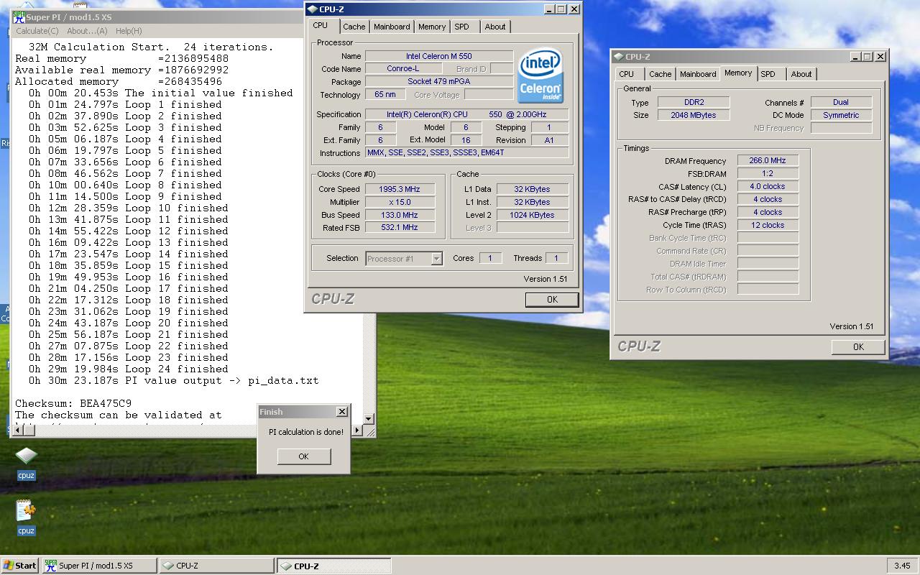Click the FSB:DRAM value 1:2
Image resolution: width=920 pixels, height=575 pixels.
point(768,173)
